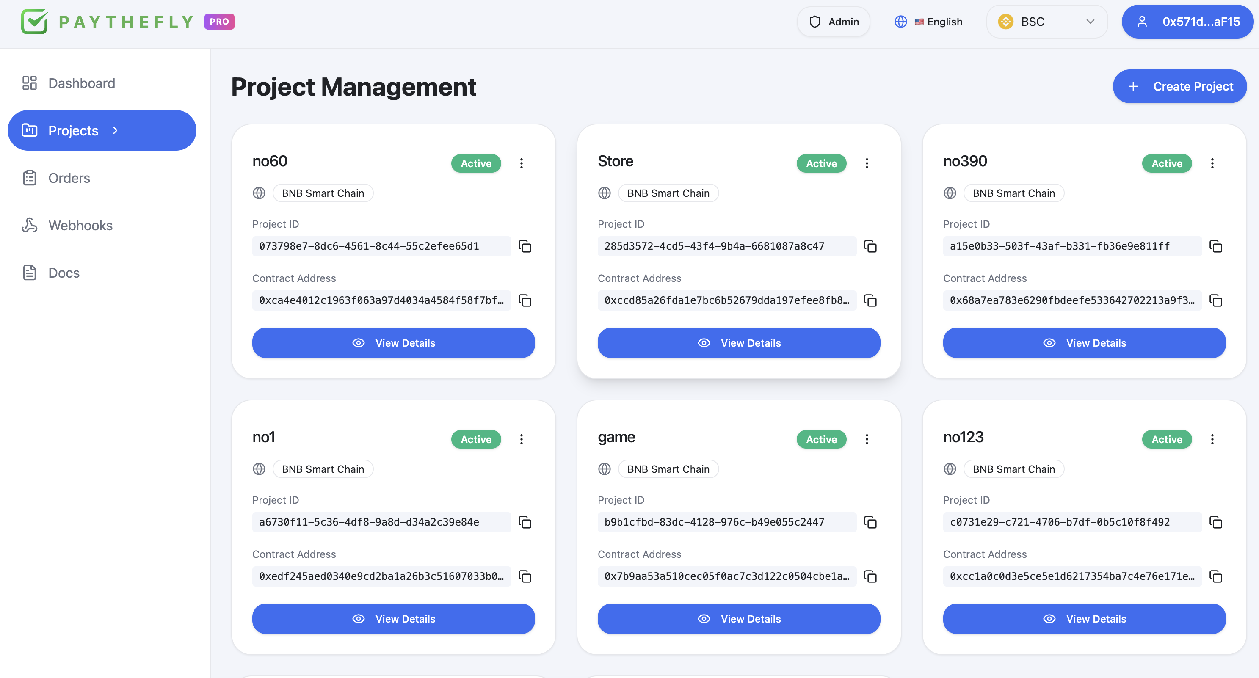
Task: Click the no390 project ID field
Action: pos(1071,246)
